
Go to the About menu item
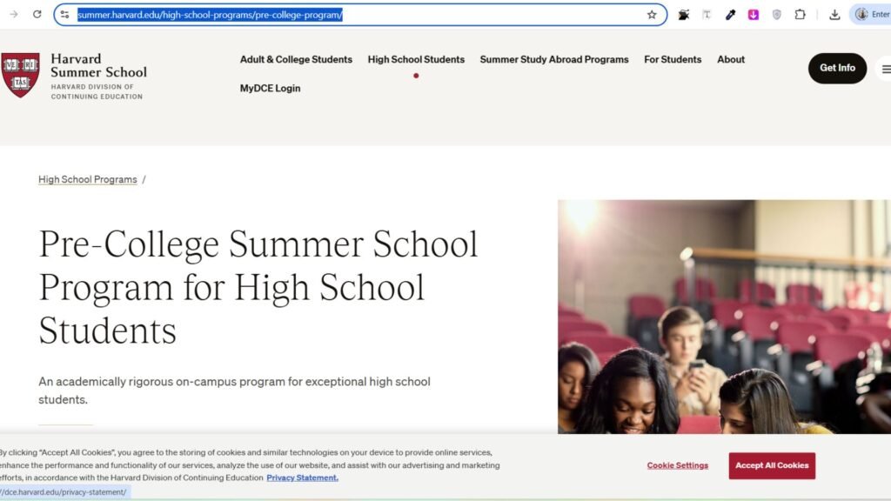click(x=730, y=60)
